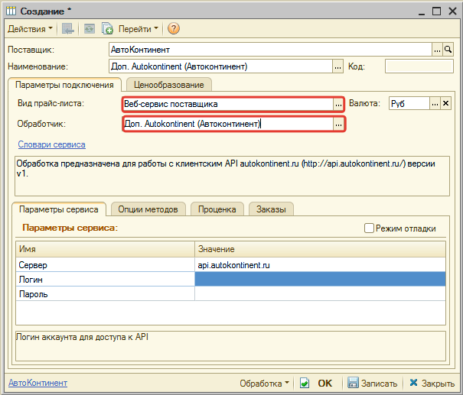The height and width of the screenshot is (395, 463).
Task: Switch to the Проценка tab
Action: tap(217, 209)
